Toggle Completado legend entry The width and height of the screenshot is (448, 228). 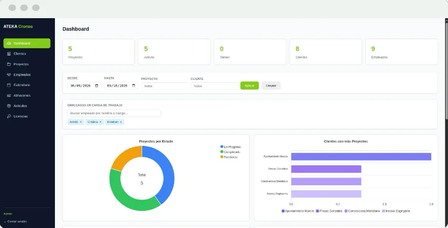click(x=230, y=152)
